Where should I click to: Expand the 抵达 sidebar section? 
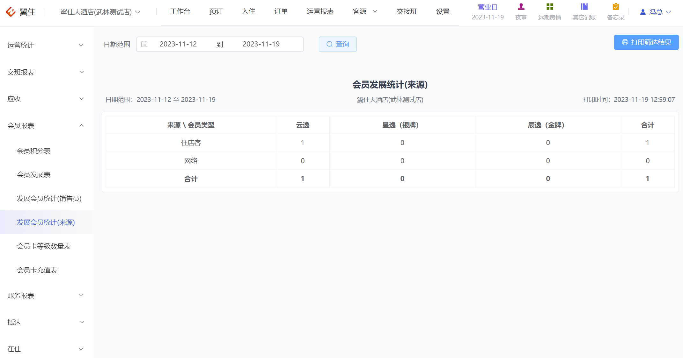click(47, 322)
